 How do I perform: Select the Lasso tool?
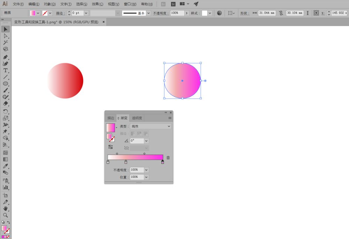(x=6, y=49)
